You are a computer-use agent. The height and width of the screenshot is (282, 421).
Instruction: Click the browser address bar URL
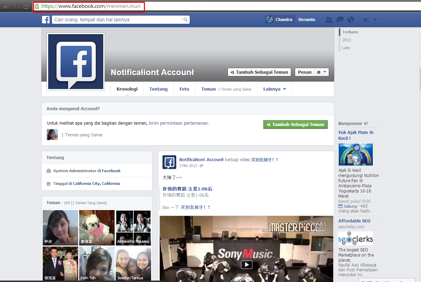pos(91,6)
